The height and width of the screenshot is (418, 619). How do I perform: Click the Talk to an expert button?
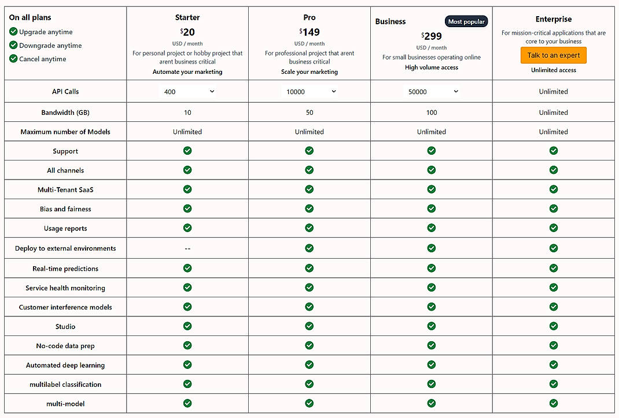coord(554,55)
